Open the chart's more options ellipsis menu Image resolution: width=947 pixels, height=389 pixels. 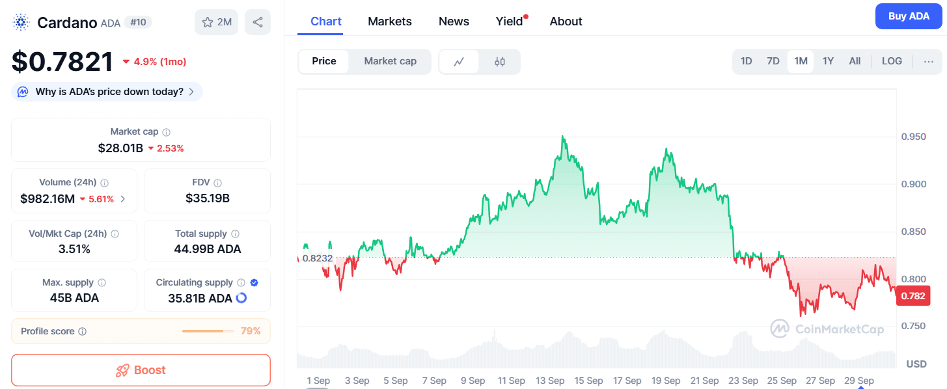[929, 61]
